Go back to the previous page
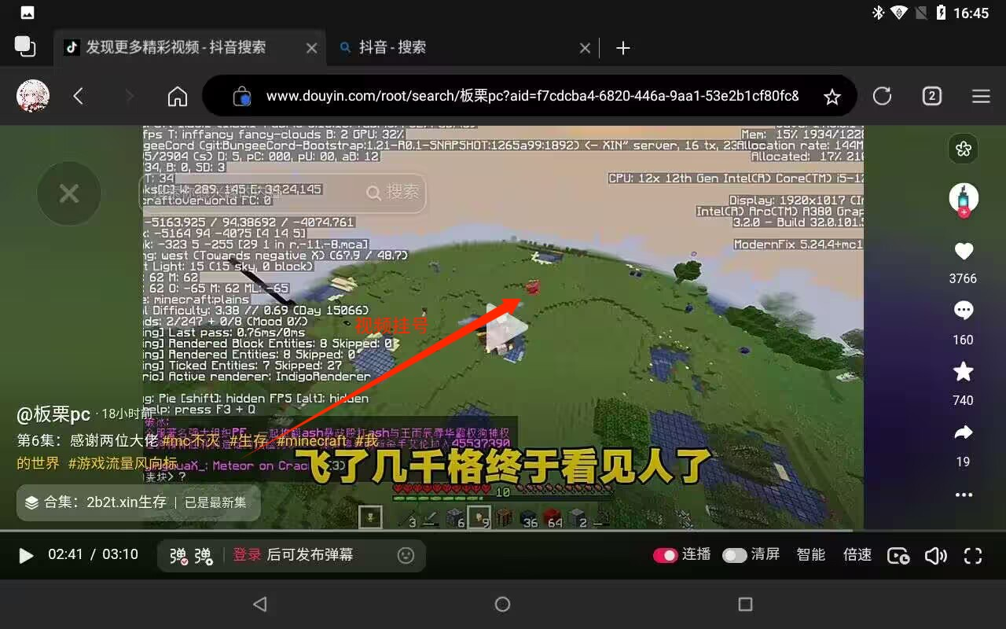1006x629 pixels. click(78, 96)
